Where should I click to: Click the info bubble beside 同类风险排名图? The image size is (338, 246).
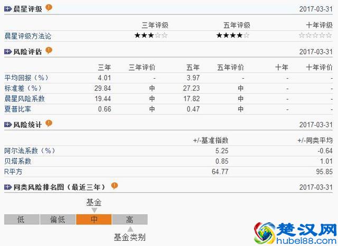click(x=114, y=186)
